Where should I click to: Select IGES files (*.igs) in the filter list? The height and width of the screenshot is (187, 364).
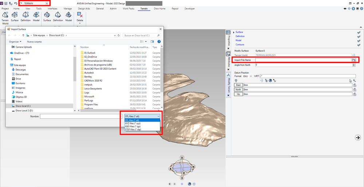pyautogui.click(x=142, y=127)
